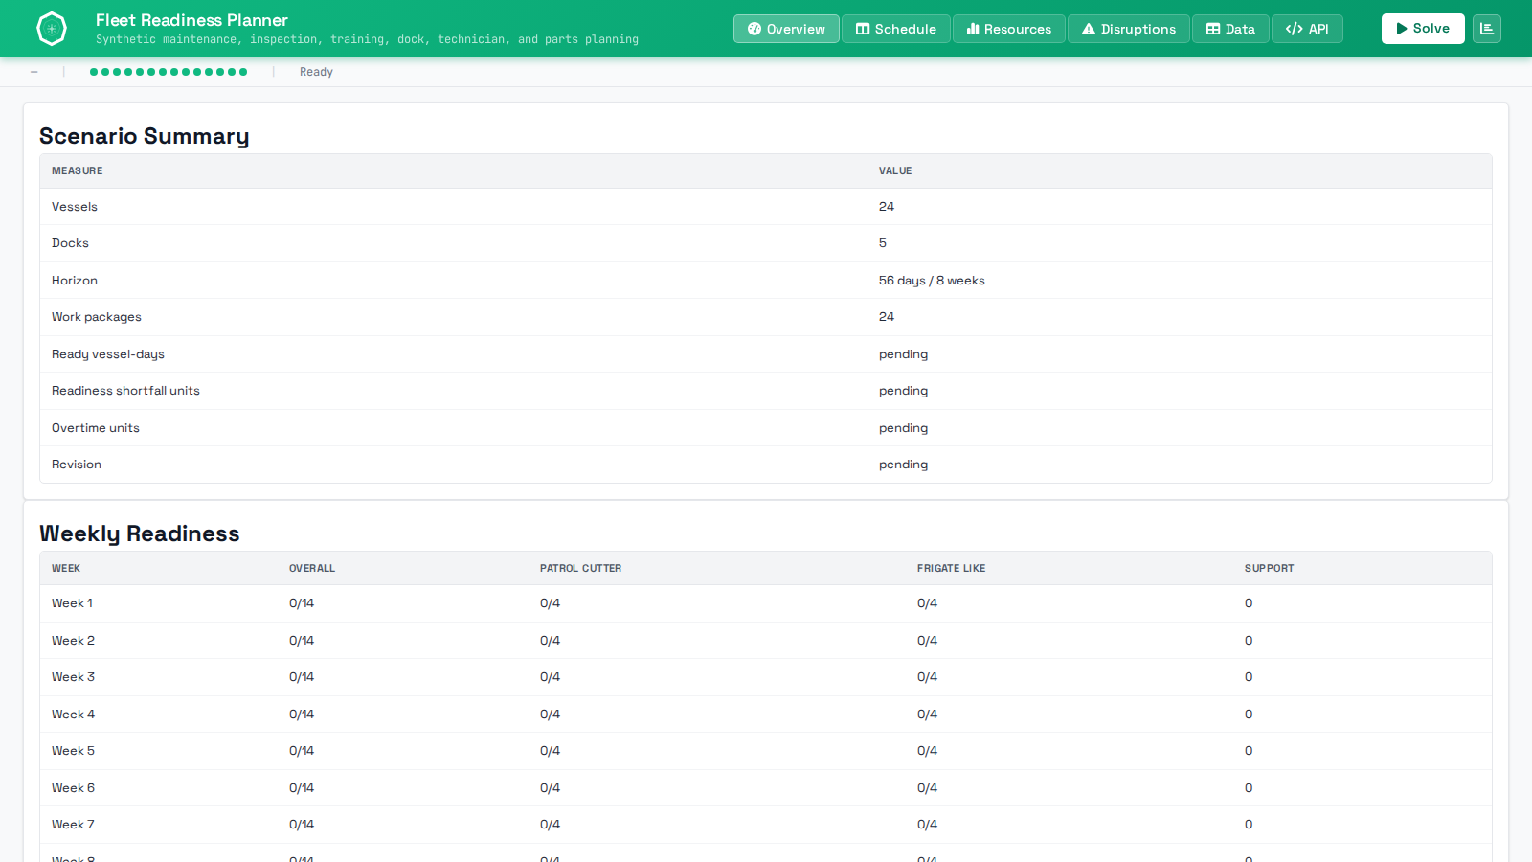The image size is (1532, 862).
Task: Click the Data table icon
Action: (x=1213, y=29)
